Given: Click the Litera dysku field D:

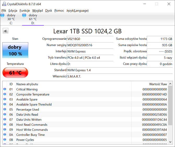Looking at the screenshot, I should (x=90, y=64).
